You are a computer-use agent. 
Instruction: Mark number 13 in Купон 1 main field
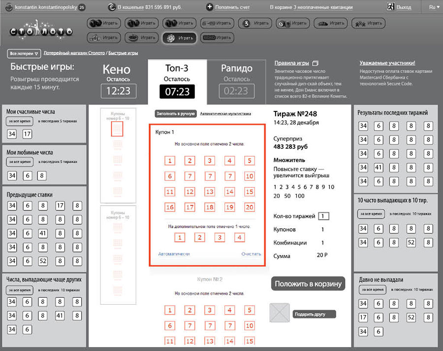coord(210,192)
